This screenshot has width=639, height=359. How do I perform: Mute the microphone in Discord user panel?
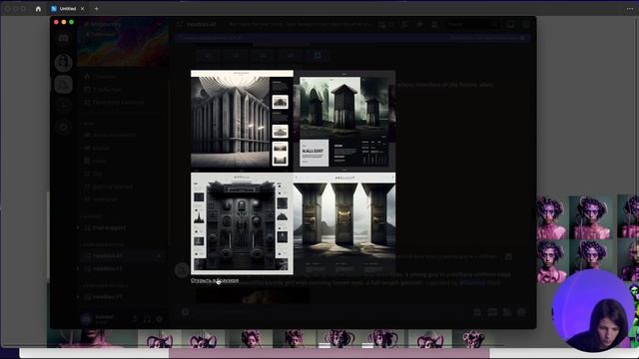pos(135,319)
